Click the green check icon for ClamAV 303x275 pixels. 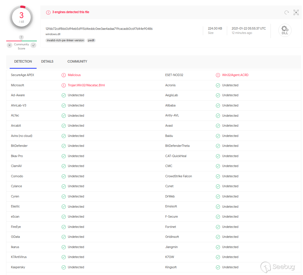[x=64, y=166]
